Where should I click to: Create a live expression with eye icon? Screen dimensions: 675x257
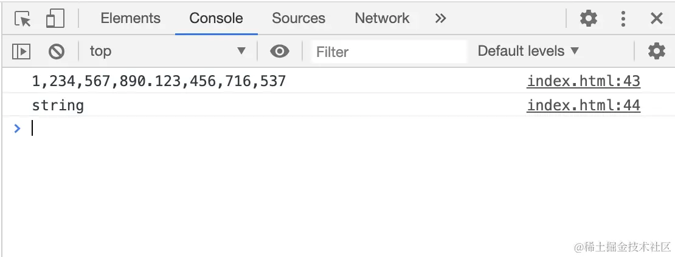[279, 52]
